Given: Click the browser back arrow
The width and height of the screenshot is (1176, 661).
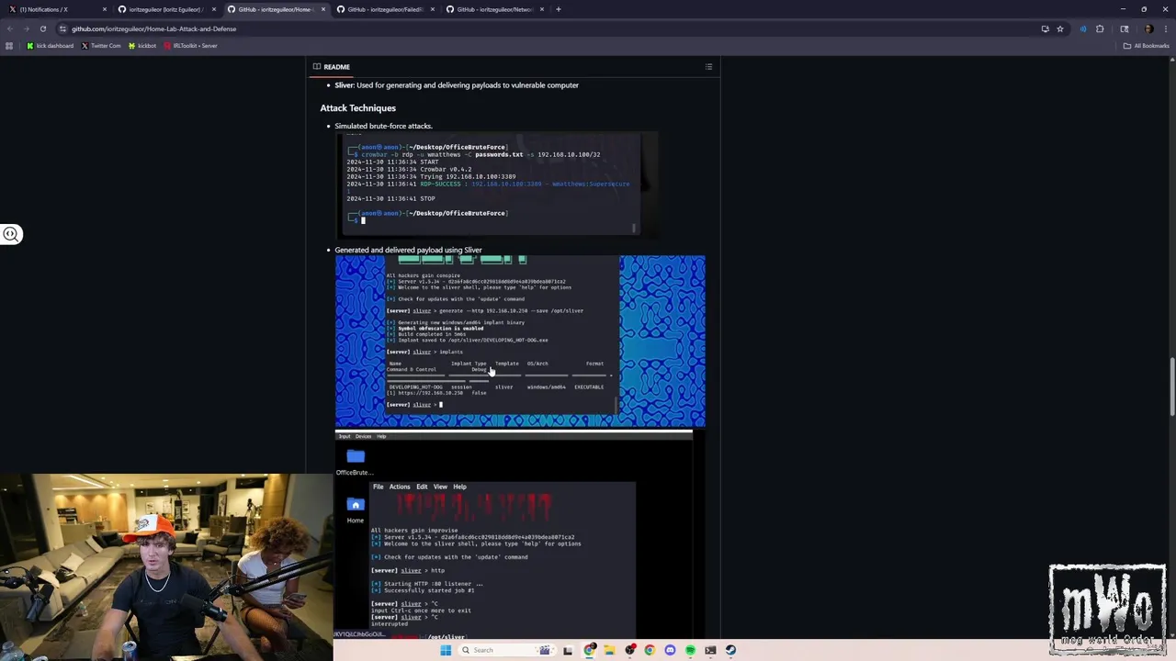Looking at the screenshot, I should pos(10,28).
